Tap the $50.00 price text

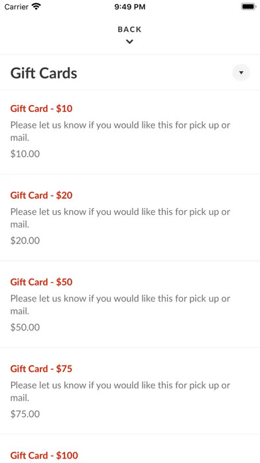pyautogui.click(x=25, y=327)
